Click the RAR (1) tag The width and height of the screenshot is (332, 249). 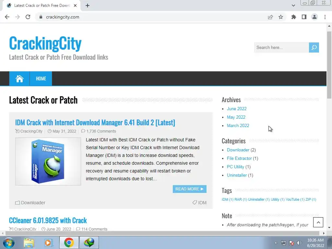click(241, 199)
